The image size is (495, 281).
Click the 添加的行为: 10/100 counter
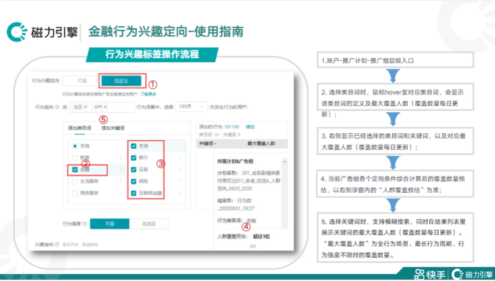[219, 127]
